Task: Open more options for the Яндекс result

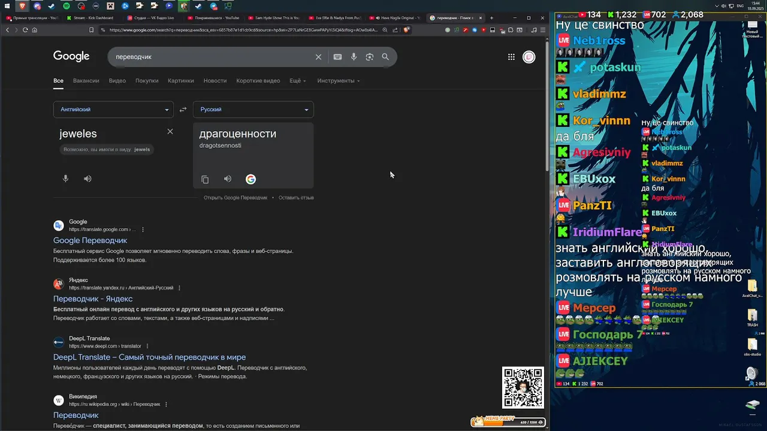Action: tap(179, 288)
